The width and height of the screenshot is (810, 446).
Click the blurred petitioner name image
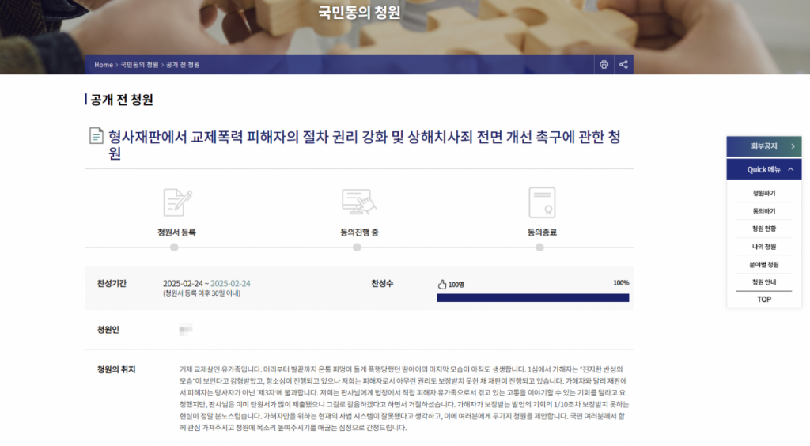[x=186, y=329]
